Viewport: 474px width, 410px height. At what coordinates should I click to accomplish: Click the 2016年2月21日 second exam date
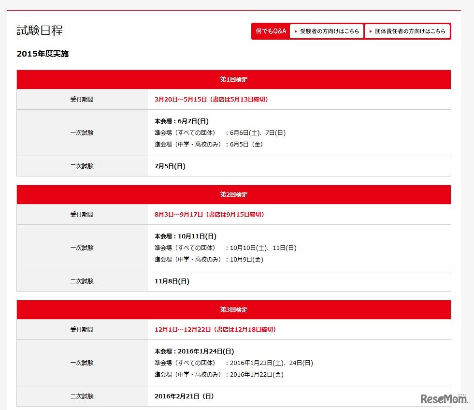pos(184,396)
